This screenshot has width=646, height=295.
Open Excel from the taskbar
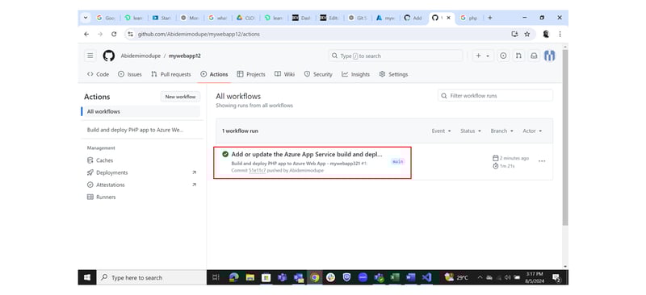click(x=395, y=278)
